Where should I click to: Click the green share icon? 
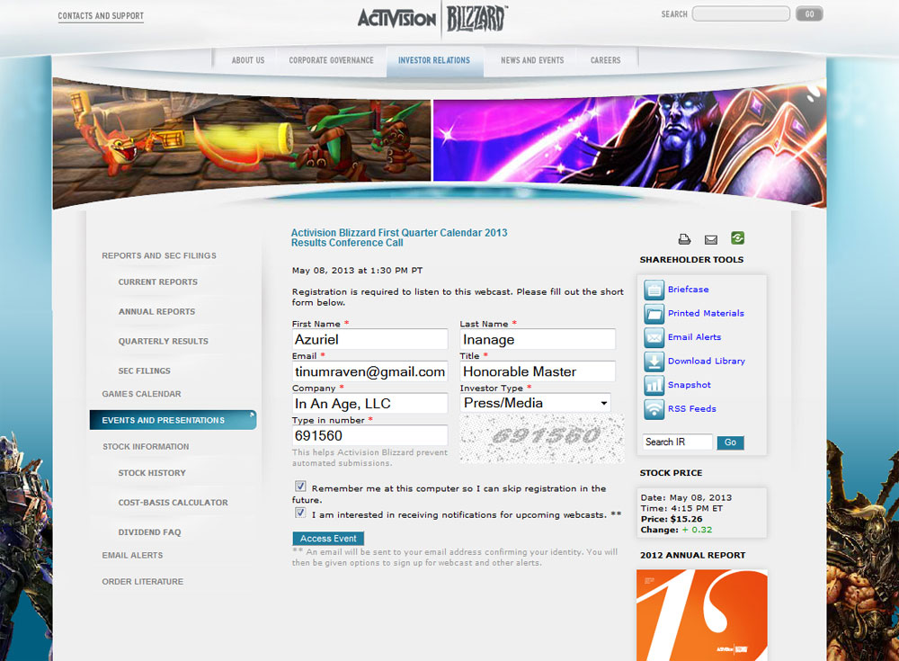point(737,238)
